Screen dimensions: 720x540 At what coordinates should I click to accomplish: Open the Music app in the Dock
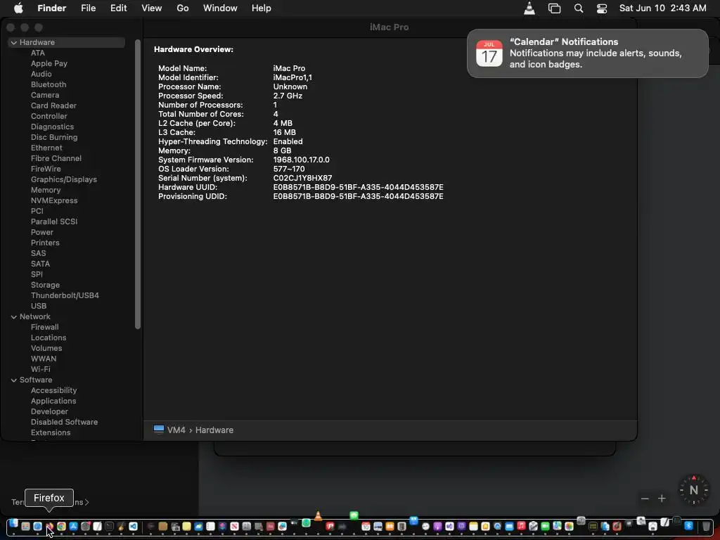[x=521, y=526]
